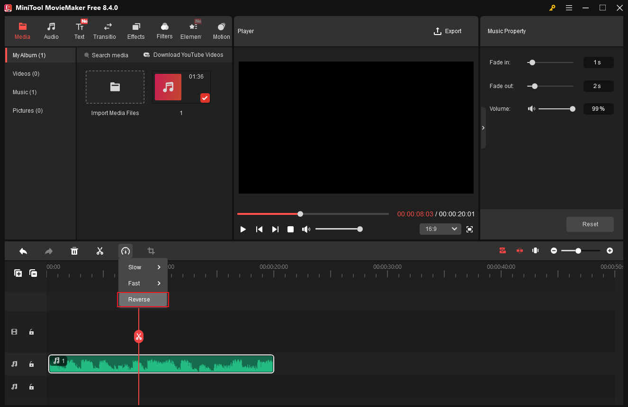This screenshot has width=628, height=407.
Task: Lock the video track
Action: [x=31, y=332]
